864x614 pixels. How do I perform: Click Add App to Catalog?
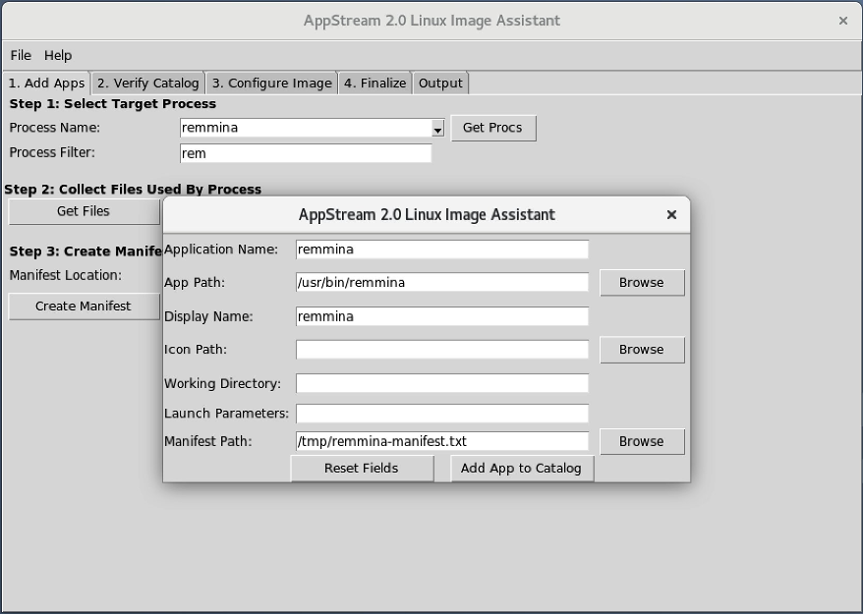click(521, 469)
